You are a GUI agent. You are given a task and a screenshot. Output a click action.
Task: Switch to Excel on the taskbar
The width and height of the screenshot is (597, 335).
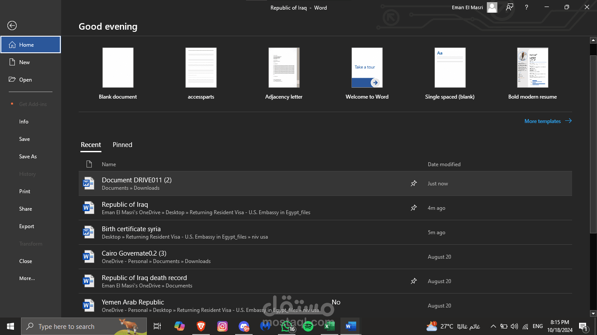(x=330, y=326)
